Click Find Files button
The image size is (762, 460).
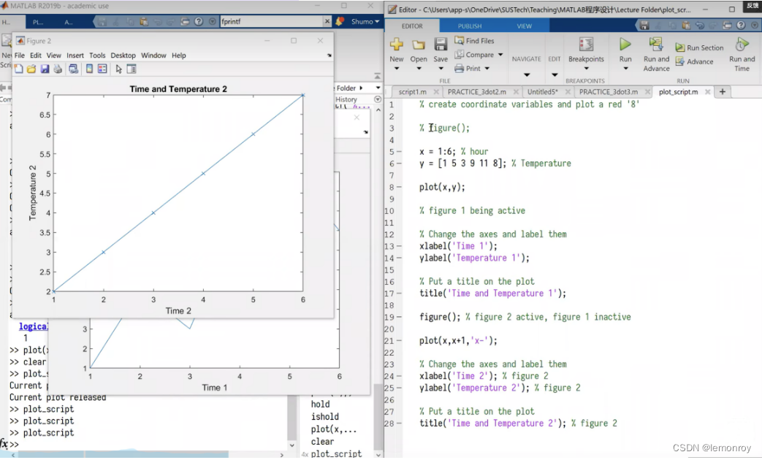tap(474, 41)
